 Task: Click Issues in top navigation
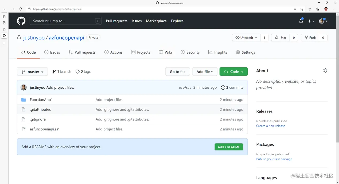[137, 21]
